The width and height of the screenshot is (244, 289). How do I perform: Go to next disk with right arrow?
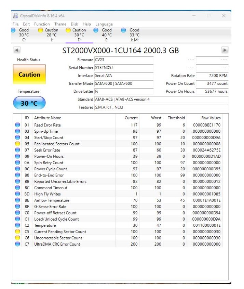tap(225, 50)
